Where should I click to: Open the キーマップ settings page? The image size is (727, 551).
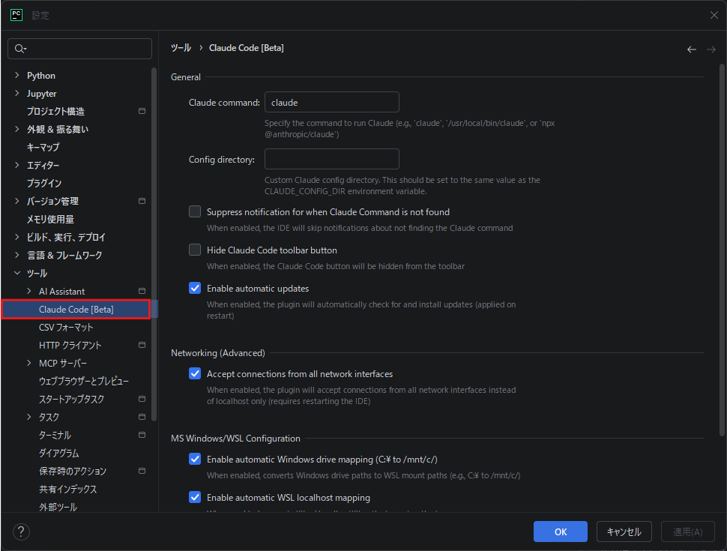click(x=43, y=147)
